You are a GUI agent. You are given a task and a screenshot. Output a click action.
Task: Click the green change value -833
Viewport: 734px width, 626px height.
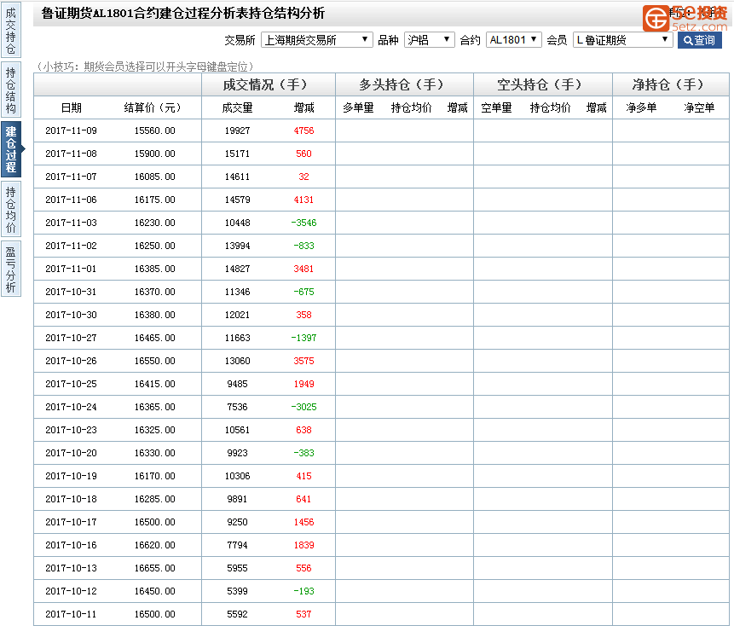303,246
